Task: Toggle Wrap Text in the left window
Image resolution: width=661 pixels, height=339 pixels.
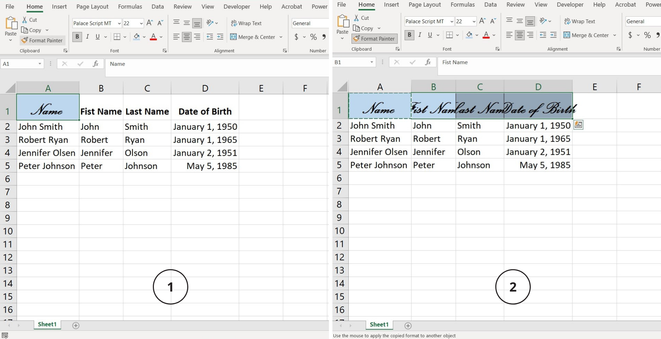Action: tap(246, 23)
